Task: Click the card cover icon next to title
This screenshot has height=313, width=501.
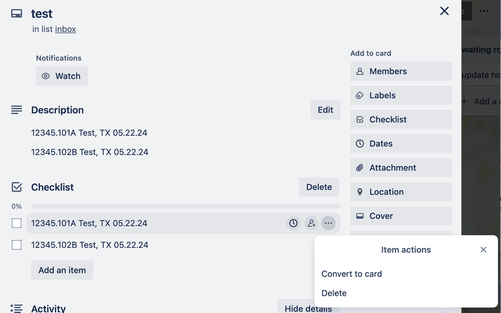Action: 17,13
